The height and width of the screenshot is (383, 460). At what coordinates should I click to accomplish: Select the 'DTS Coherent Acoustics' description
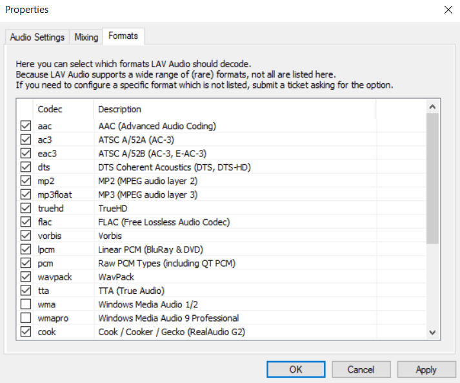(175, 167)
